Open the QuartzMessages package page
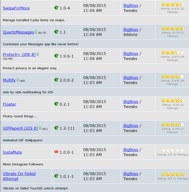The height and width of the screenshot is (192, 189). [x=18, y=32]
